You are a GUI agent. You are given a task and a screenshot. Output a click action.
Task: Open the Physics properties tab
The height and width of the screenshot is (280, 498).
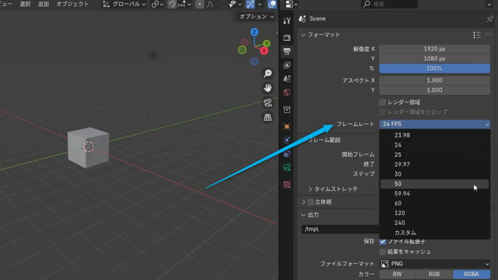click(287, 140)
